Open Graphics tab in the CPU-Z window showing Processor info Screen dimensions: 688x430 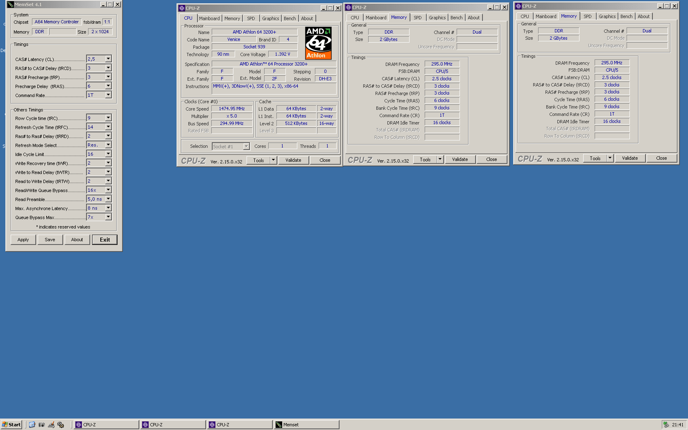[271, 18]
